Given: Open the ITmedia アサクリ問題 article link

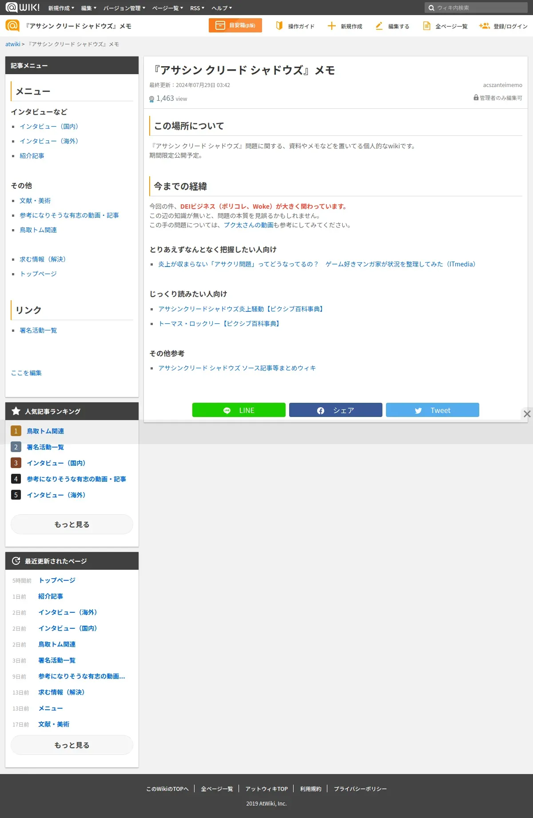Looking at the screenshot, I should coord(317,264).
